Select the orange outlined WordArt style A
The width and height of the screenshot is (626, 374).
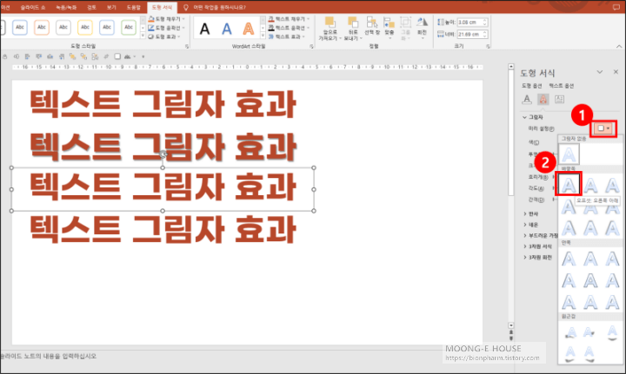249,29
